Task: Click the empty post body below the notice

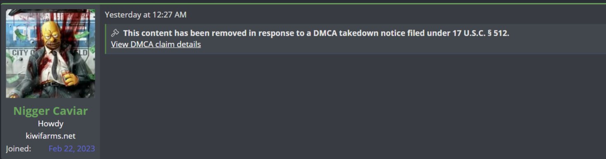Action: pyautogui.click(x=355, y=107)
